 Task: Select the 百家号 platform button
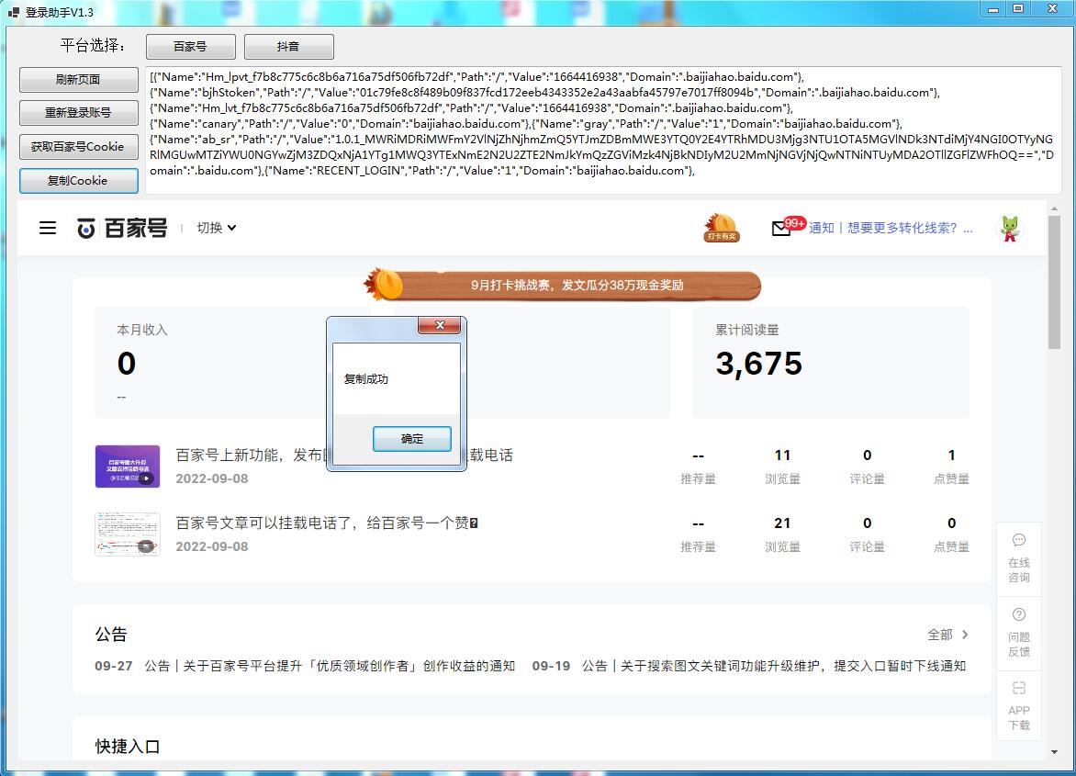coord(191,47)
